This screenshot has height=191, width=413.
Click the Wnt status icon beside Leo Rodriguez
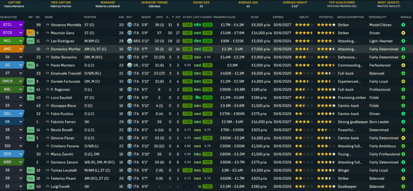[30, 41]
